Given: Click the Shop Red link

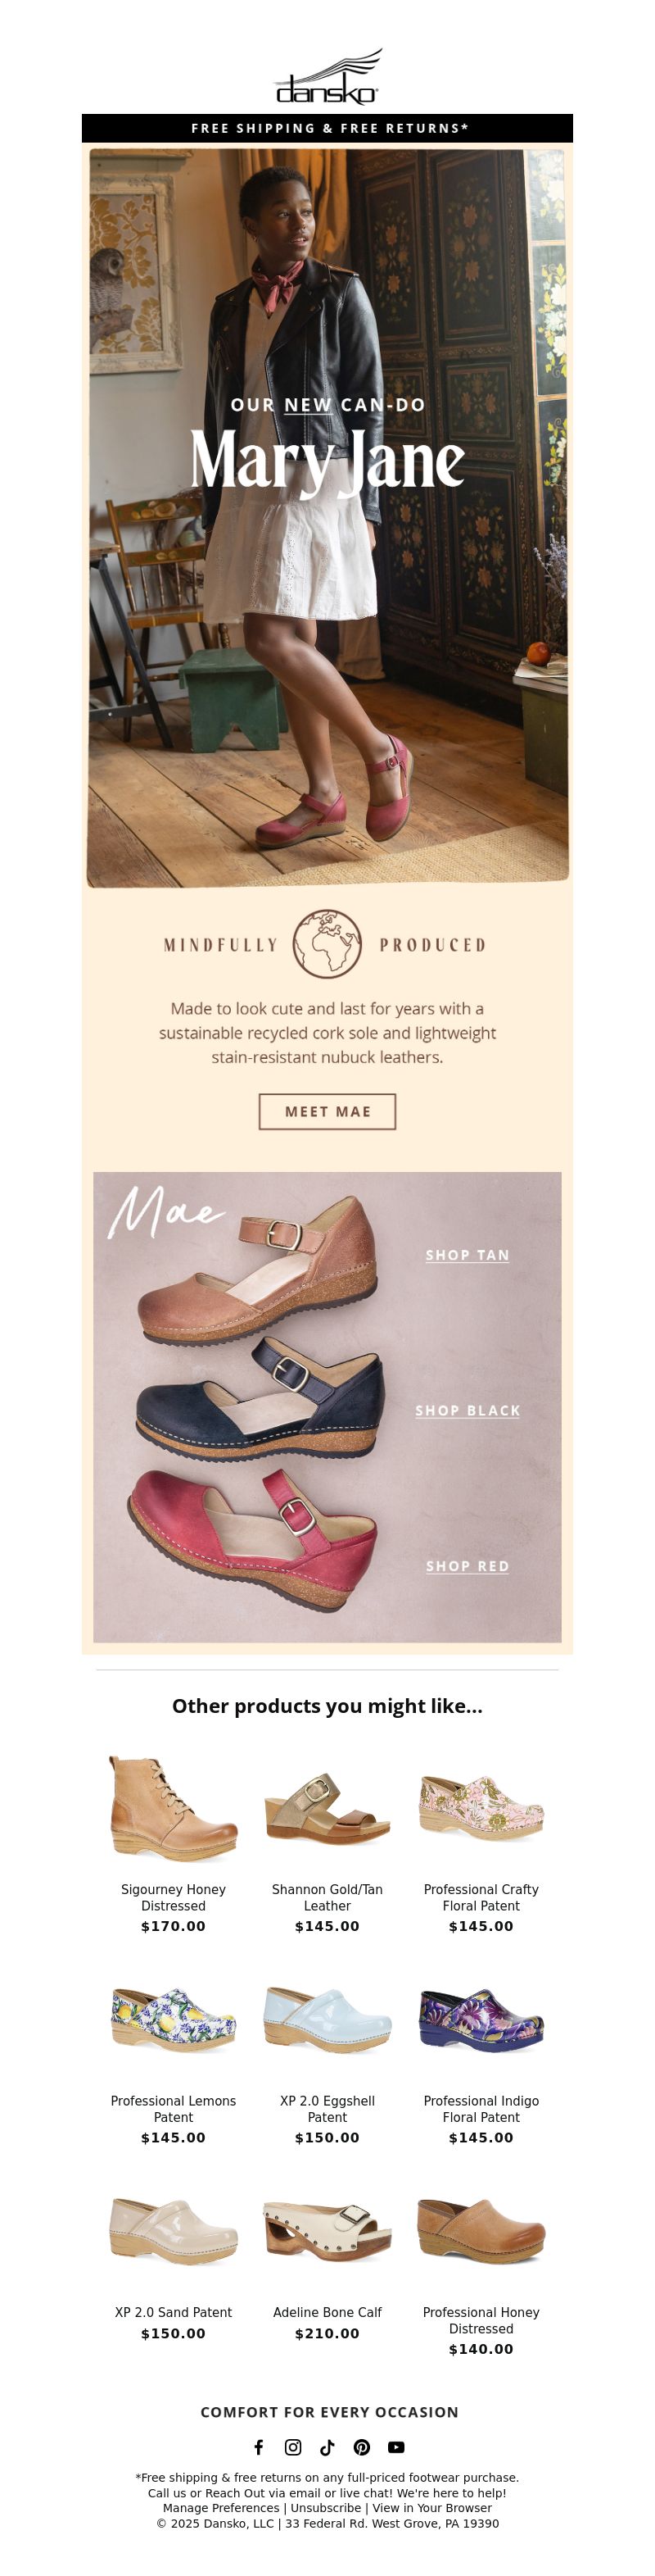Looking at the screenshot, I should (x=468, y=1565).
